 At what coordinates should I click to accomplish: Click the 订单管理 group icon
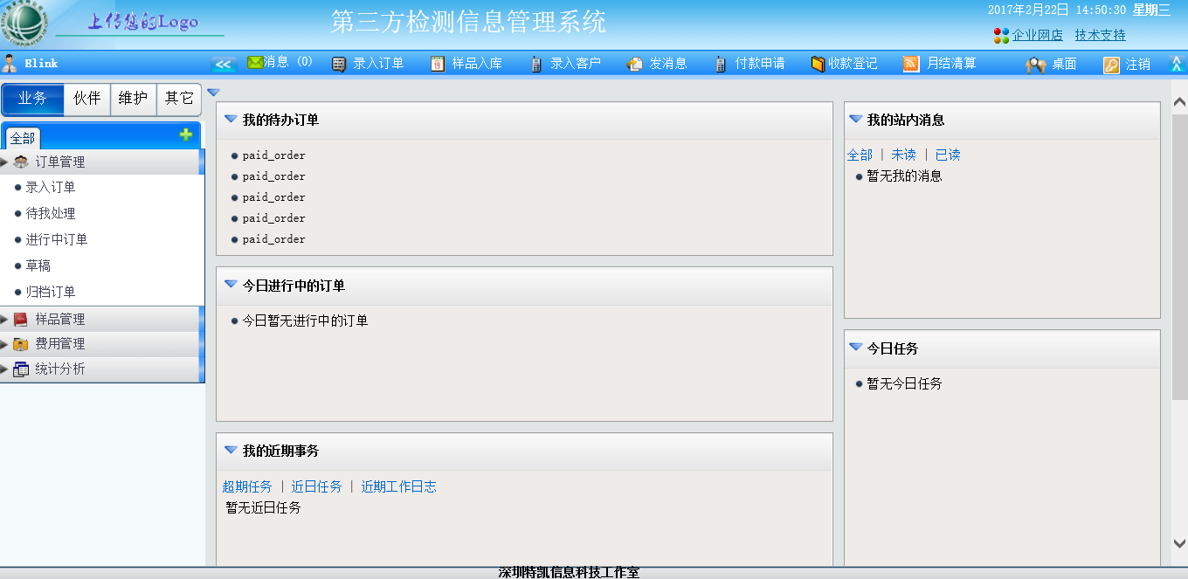click(x=21, y=162)
